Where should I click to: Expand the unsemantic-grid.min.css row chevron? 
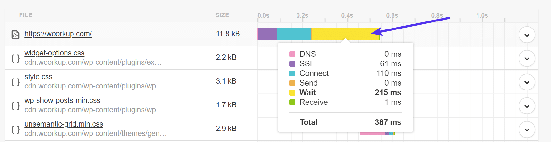click(x=527, y=129)
